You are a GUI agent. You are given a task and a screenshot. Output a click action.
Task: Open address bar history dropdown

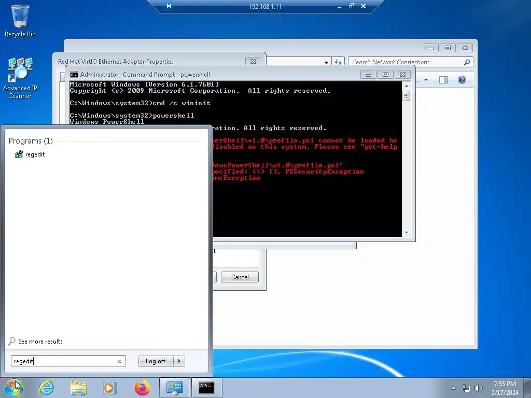(x=326, y=62)
